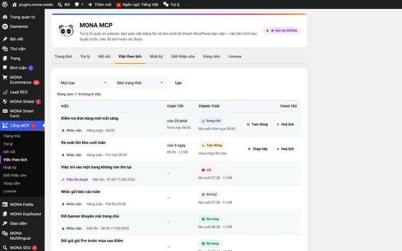Click the VIỆC column header
Screen dimensions: 402x251
[x=65, y=106]
